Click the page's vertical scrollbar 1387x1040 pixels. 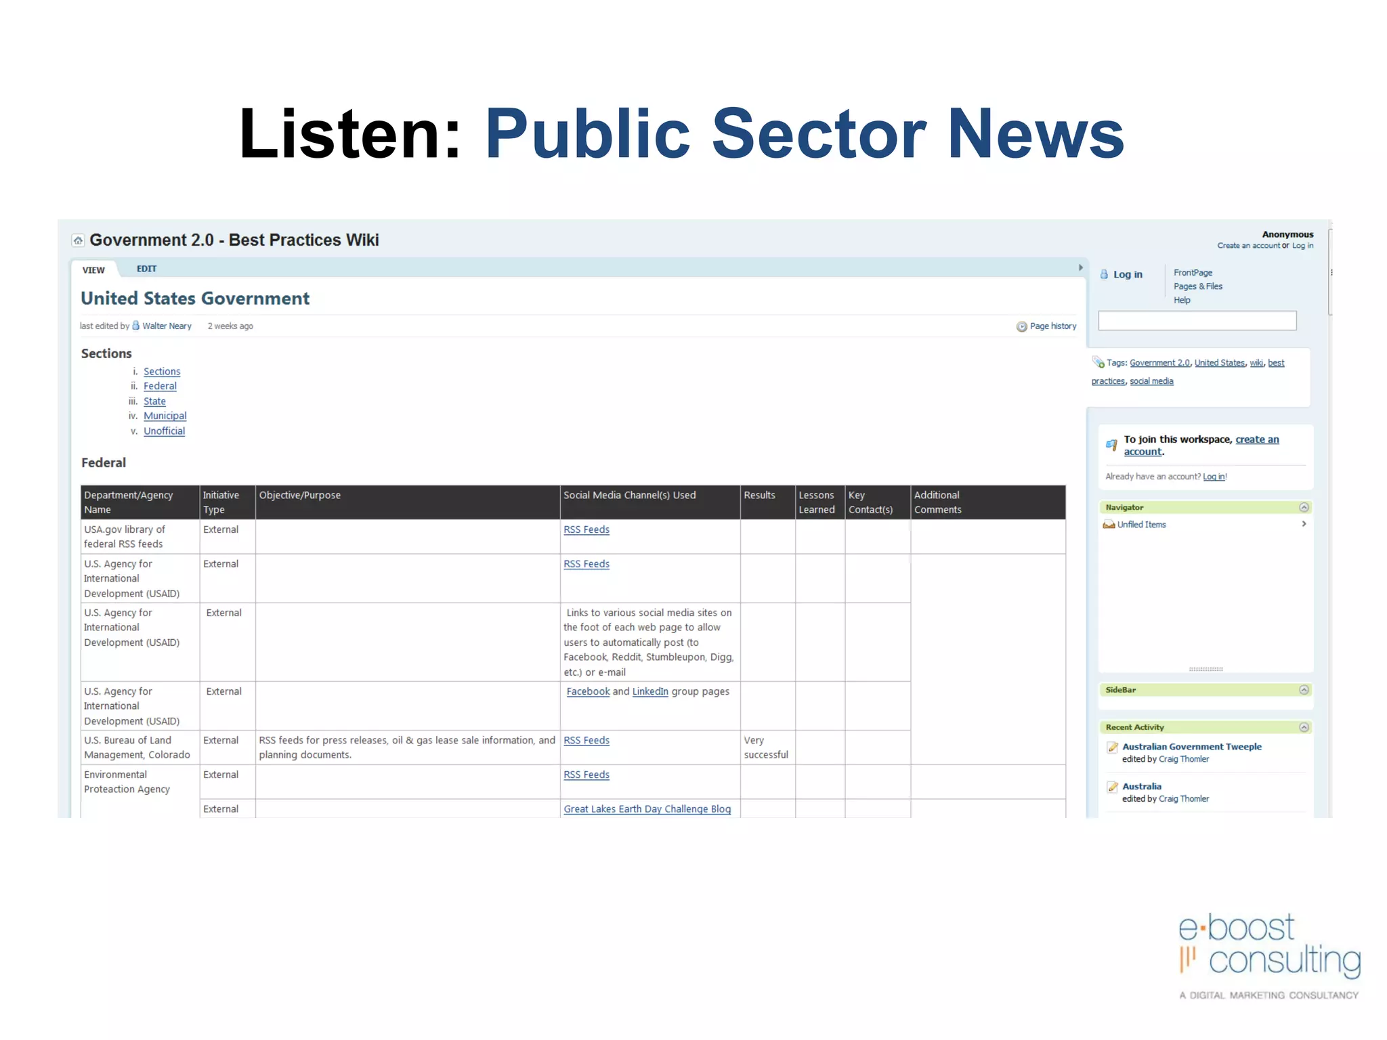pos(1330,272)
